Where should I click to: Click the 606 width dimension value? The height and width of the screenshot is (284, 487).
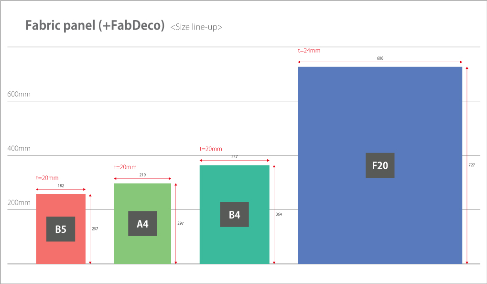pos(380,58)
